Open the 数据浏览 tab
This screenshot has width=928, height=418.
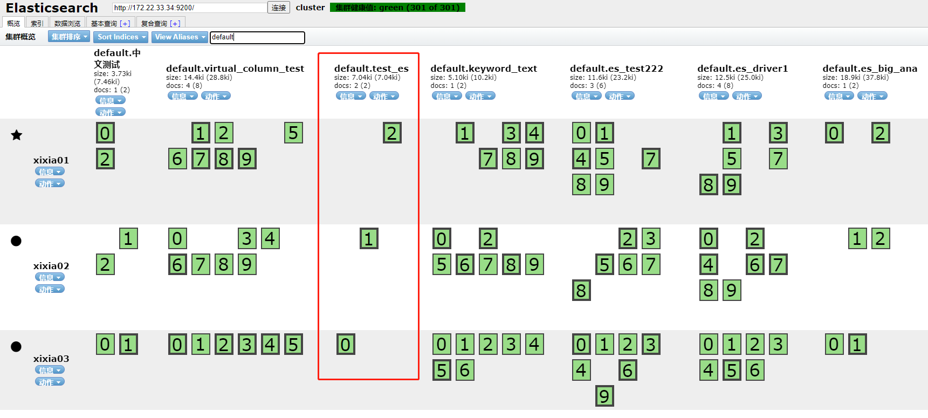67,23
